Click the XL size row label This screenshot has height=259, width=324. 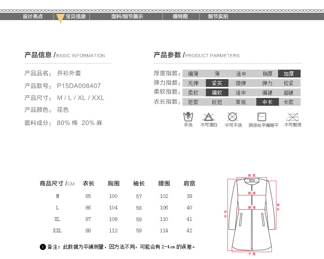57,219
